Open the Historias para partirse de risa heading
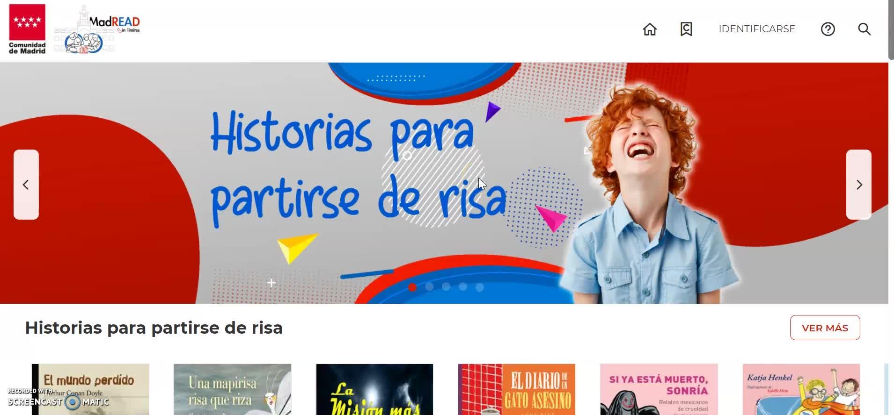Viewport: 894px width, 415px height. pos(154,328)
